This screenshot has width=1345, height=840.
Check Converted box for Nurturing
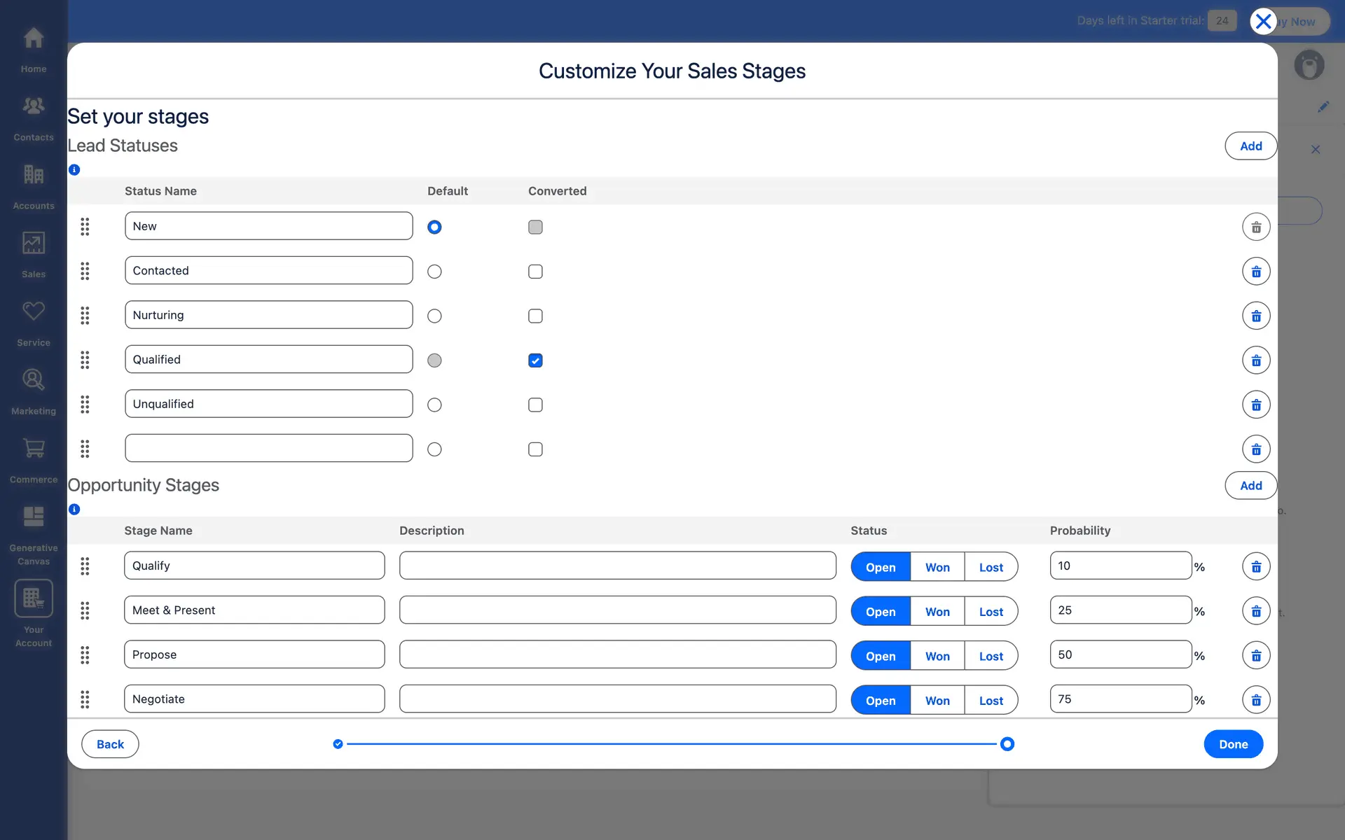(x=535, y=316)
